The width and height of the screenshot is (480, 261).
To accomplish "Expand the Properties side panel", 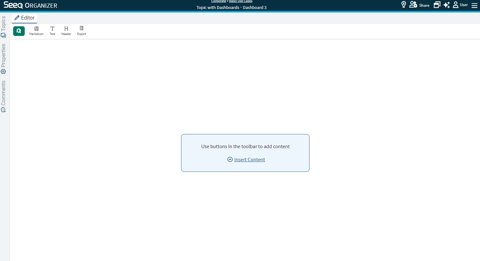I will [4, 59].
